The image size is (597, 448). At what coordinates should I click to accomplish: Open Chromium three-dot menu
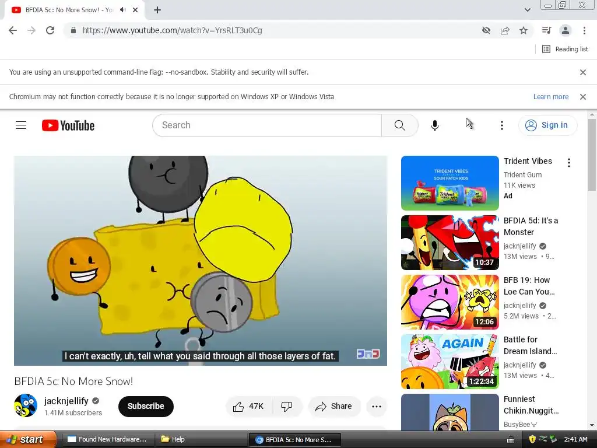[x=584, y=30]
